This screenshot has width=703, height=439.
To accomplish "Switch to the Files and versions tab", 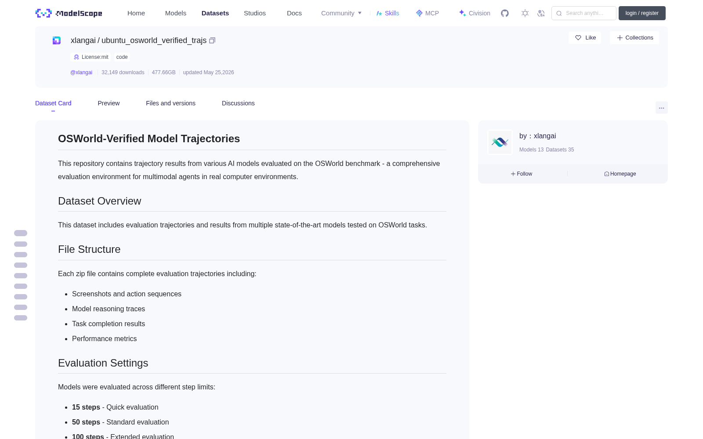I will point(170,103).
